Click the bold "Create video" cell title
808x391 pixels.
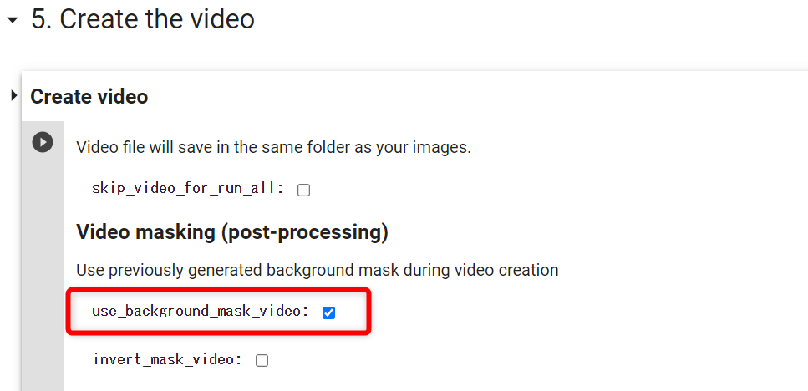pos(89,96)
